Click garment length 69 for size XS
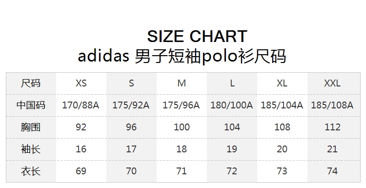This screenshot has height=188, width=366. (x=81, y=171)
